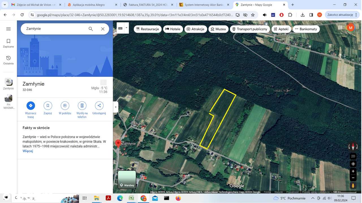Filter map by Apteki
The width and height of the screenshot is (362, 203).
point(281,29)
